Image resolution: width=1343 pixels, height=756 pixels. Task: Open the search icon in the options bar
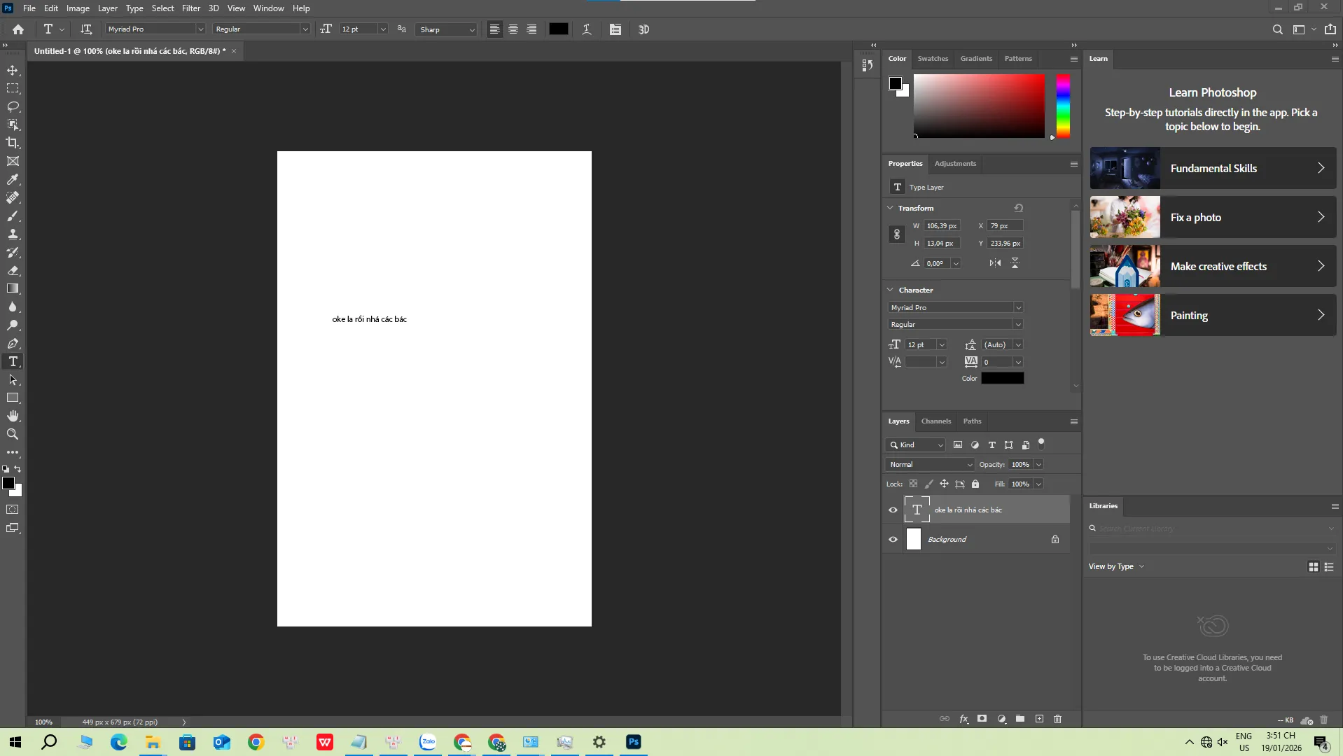[1277, 29]
